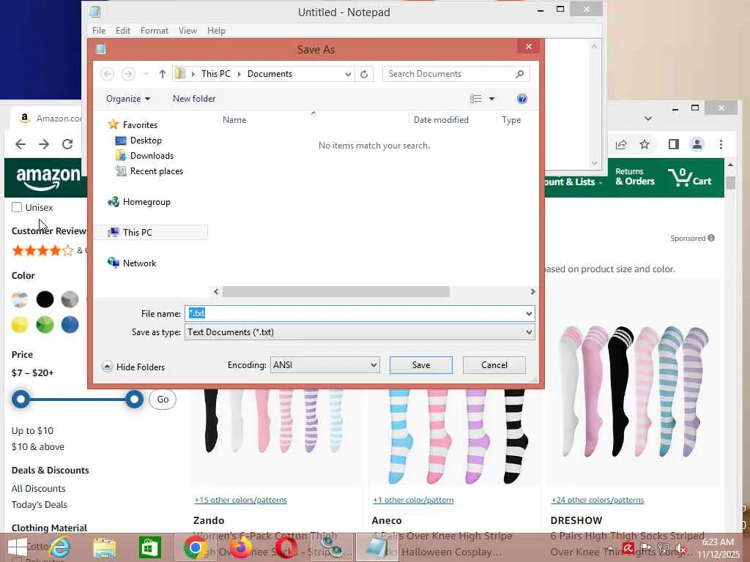Image resolution: width=750 pixels, height=562 pixels.
Task: Create a New folder
Action: (193, 99)
